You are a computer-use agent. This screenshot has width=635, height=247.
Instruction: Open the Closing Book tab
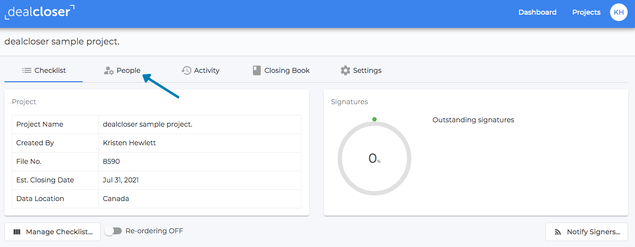[x=281, y=70]
